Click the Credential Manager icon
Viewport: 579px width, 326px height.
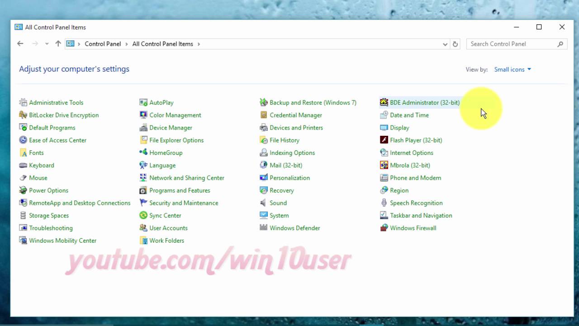[x=264, y=115]
